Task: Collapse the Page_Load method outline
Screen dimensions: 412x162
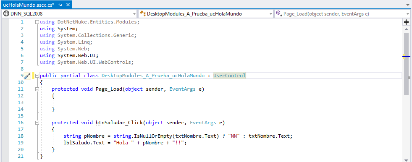Action: 37,89
